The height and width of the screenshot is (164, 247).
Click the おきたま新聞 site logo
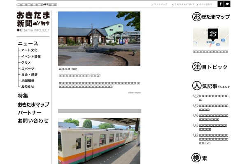point(33,22)
